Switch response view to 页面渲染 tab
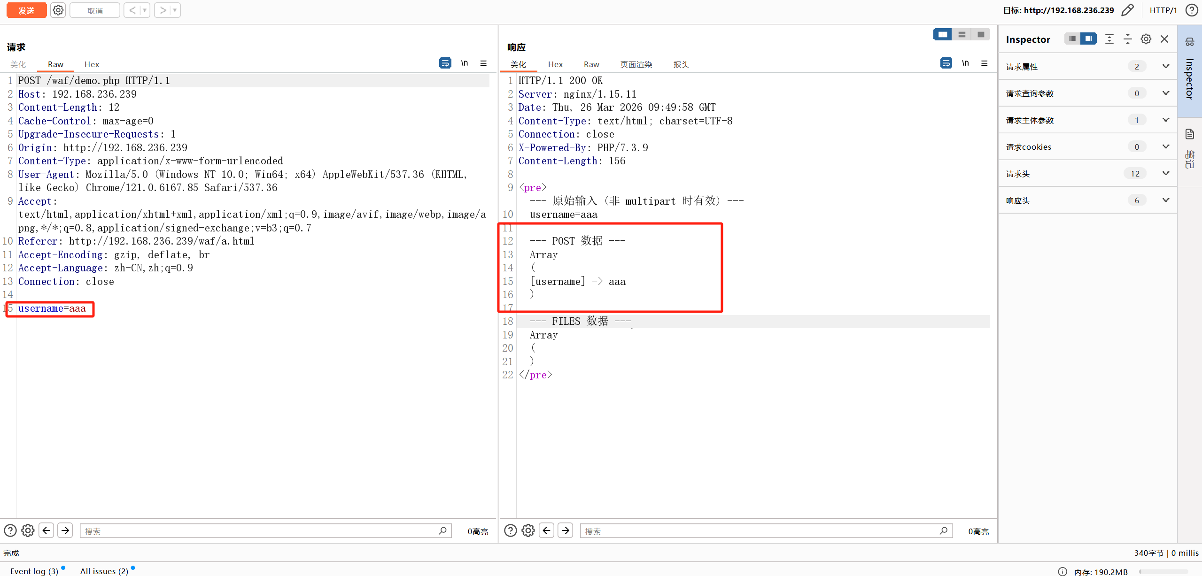 click(x=636, y=64)
